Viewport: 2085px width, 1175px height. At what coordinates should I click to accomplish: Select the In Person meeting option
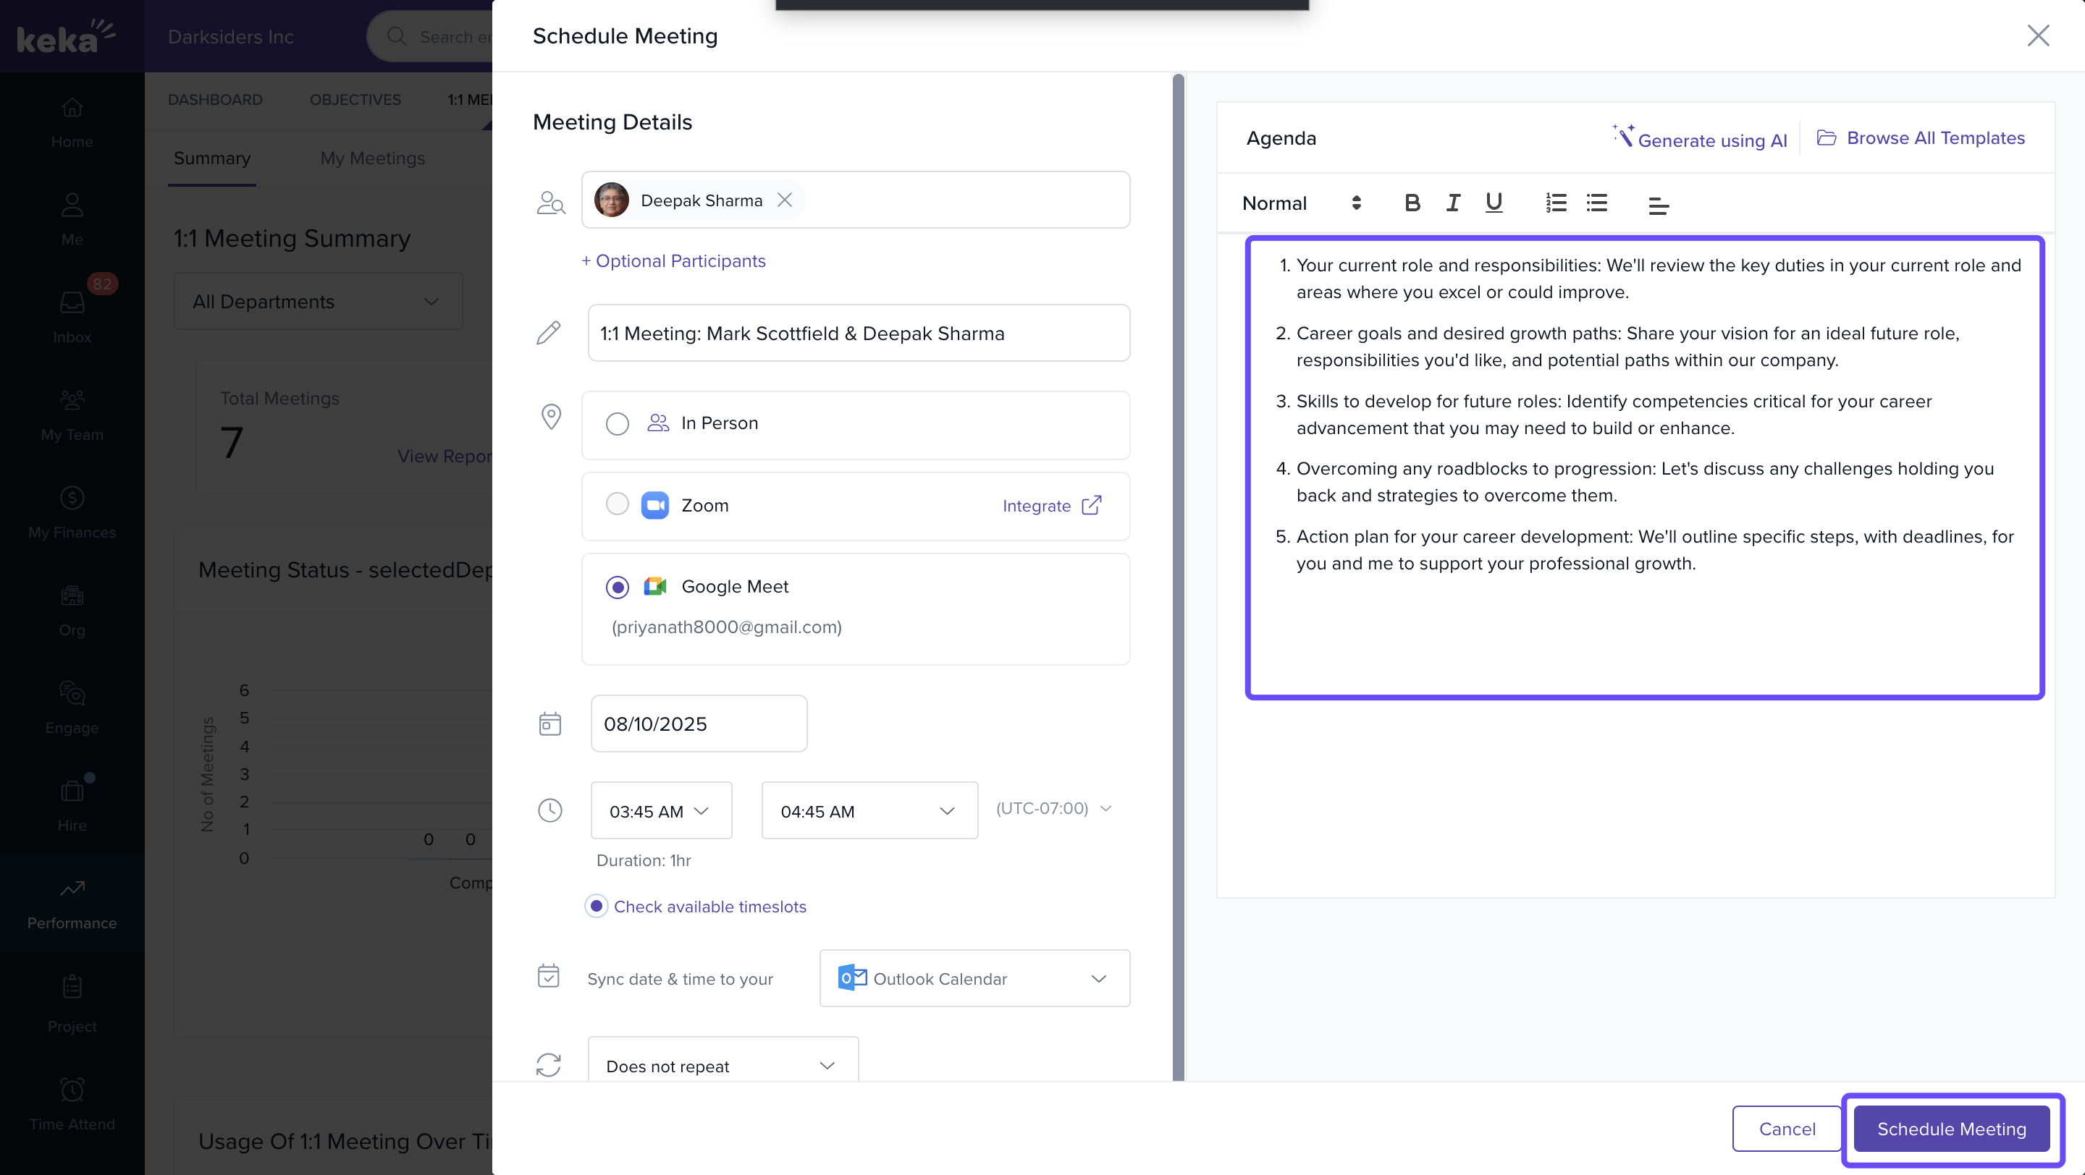tap(618, 424)
